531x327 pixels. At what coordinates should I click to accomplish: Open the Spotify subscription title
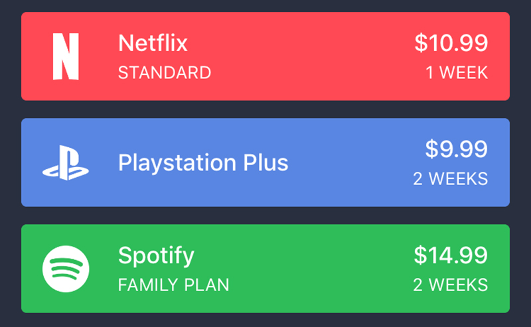156,256
